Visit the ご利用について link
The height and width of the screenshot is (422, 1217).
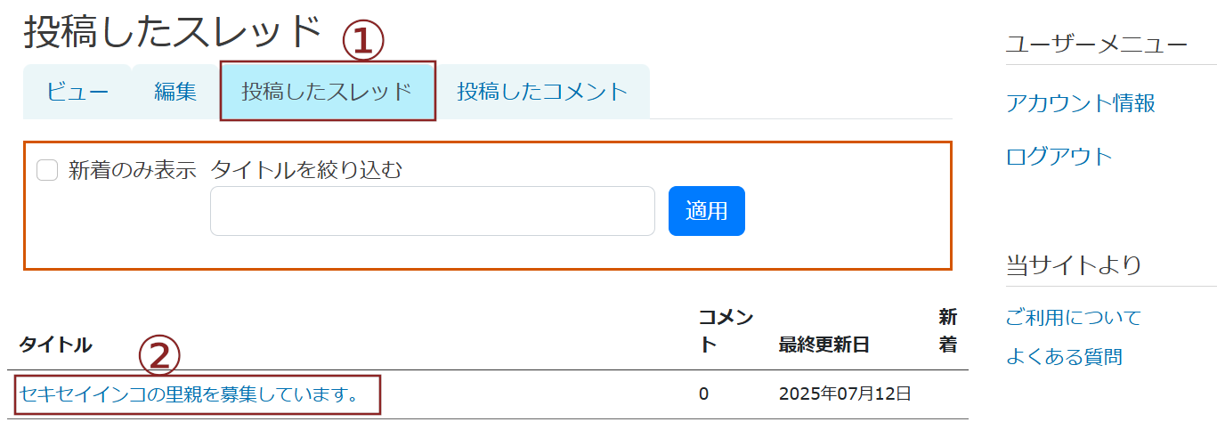[1073, 317]
